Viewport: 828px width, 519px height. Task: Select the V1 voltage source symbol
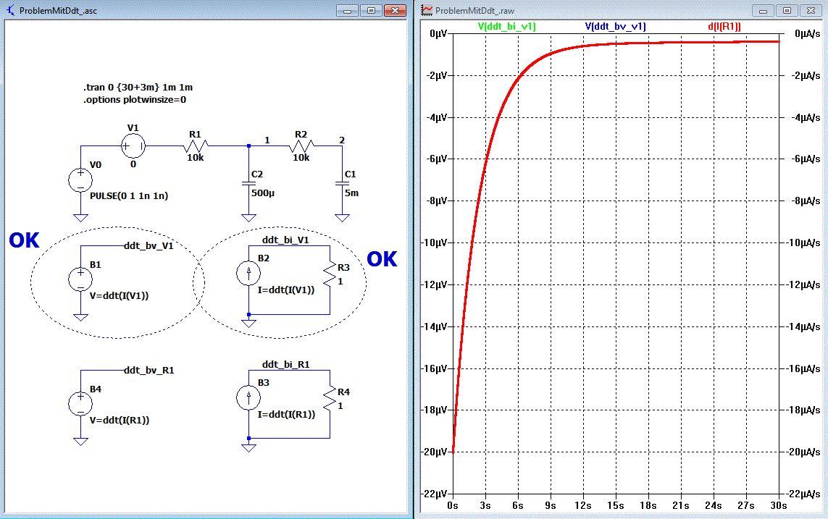click(133, 147)
